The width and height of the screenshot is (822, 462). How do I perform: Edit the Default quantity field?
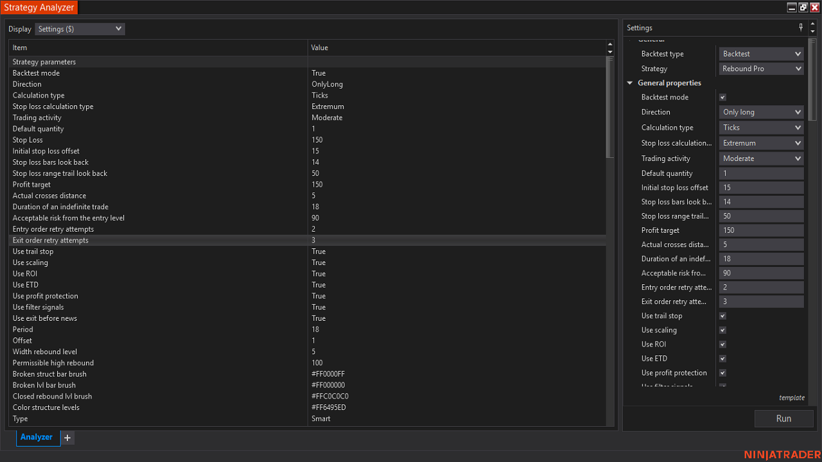click(x=761, y=173)
